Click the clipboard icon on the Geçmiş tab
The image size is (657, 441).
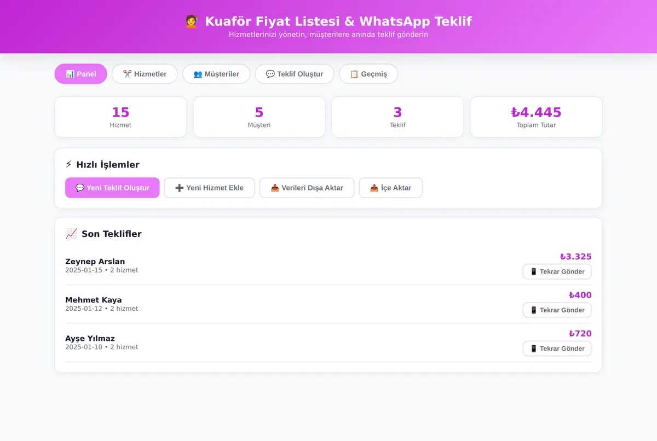click(354, 74)
